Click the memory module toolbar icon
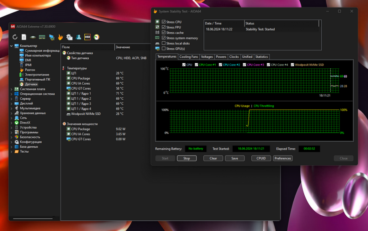368x231 pixels. [42, 37]
